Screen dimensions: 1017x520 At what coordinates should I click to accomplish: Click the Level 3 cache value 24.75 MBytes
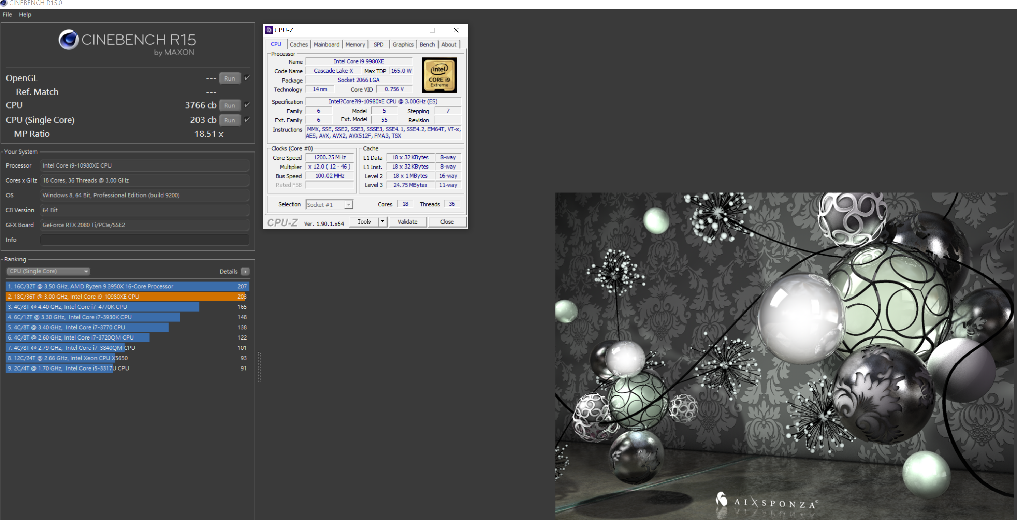410,185
